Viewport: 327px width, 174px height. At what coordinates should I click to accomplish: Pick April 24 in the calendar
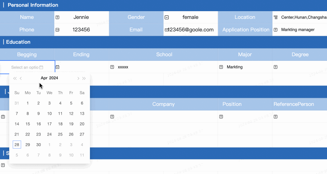click(x=50, y=134)
